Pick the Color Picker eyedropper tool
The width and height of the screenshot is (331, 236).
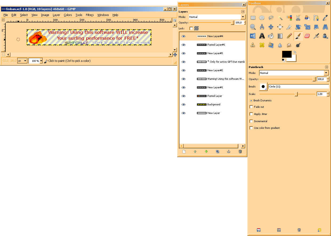[x=325, y=18]
